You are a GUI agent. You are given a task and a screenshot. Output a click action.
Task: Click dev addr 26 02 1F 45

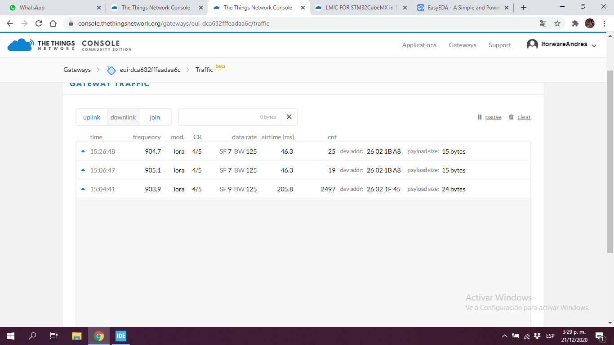click(x=383, y=189)
